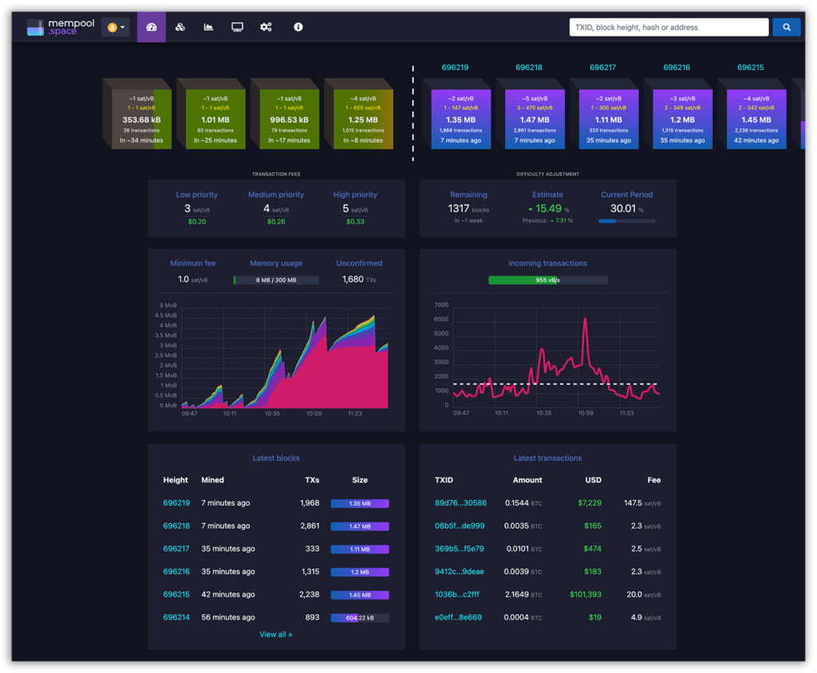Click the difficulty Current Period progress bar
The image size is (817, 673).
tap(628, 221)
